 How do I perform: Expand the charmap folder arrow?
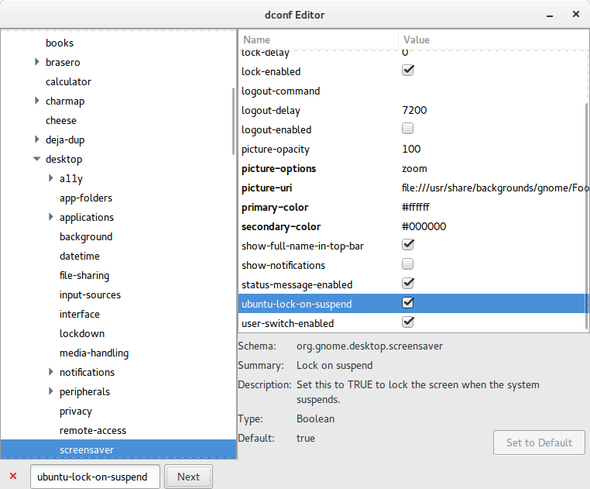[x=36, y=101]
